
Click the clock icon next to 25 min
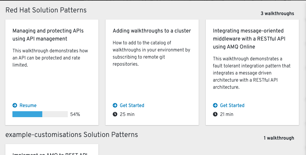115,114
